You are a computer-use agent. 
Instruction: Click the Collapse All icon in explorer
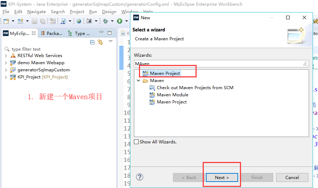(x=92, y=42)
